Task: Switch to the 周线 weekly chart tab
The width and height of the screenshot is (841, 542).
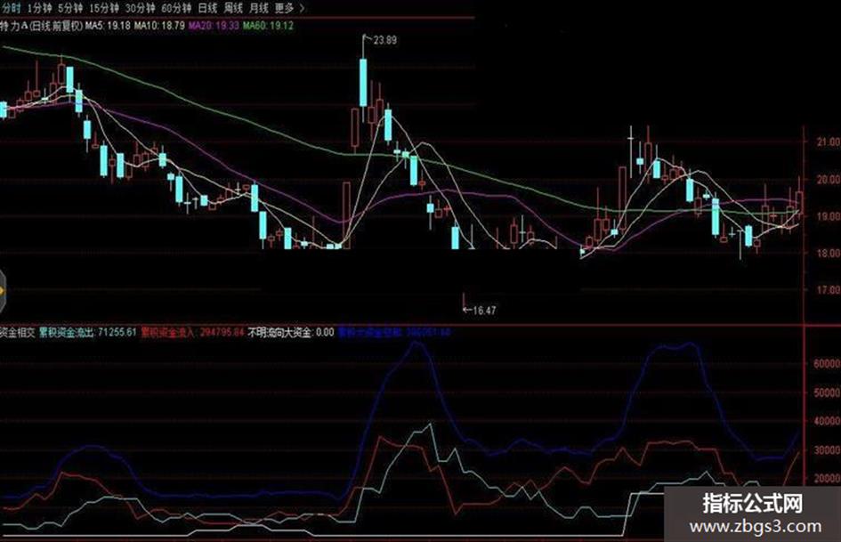Action: [233, 8]
